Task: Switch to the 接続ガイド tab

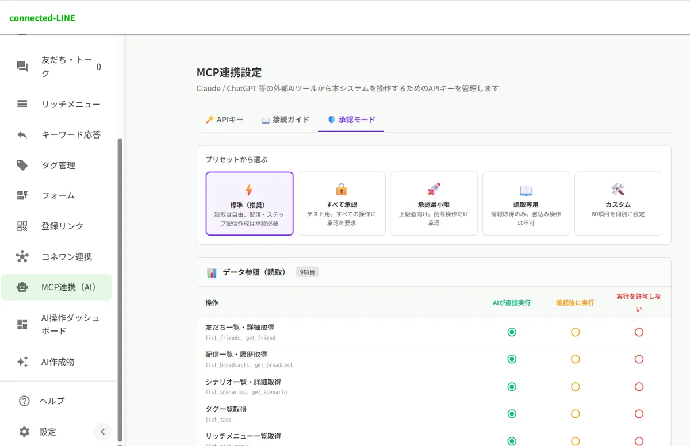Action: (x=285, y=120)
